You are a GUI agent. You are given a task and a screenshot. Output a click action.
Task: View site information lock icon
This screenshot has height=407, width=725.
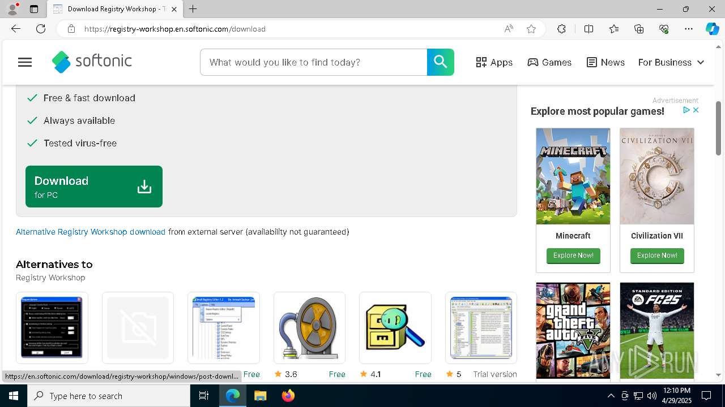click(71, 29)
